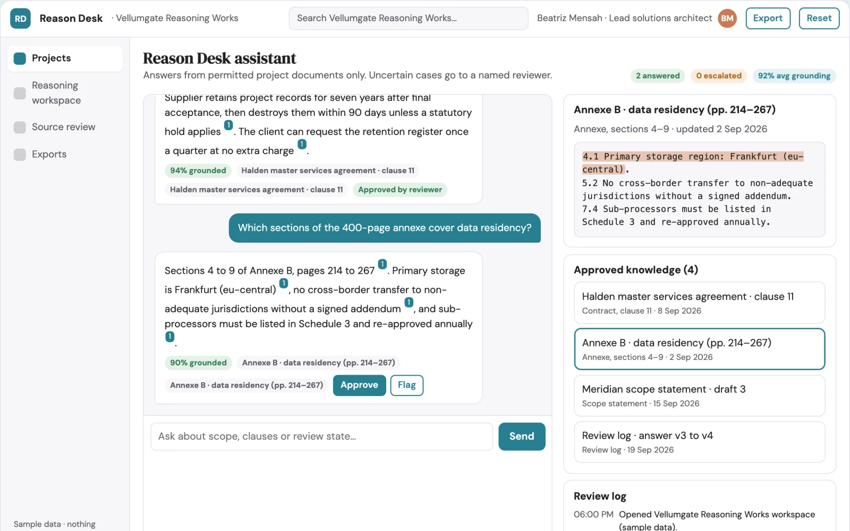Screen dimensions: 850x531
Task: Click the Source review sidebar icon
Action: pyautogui.click(x=20, y=127)
